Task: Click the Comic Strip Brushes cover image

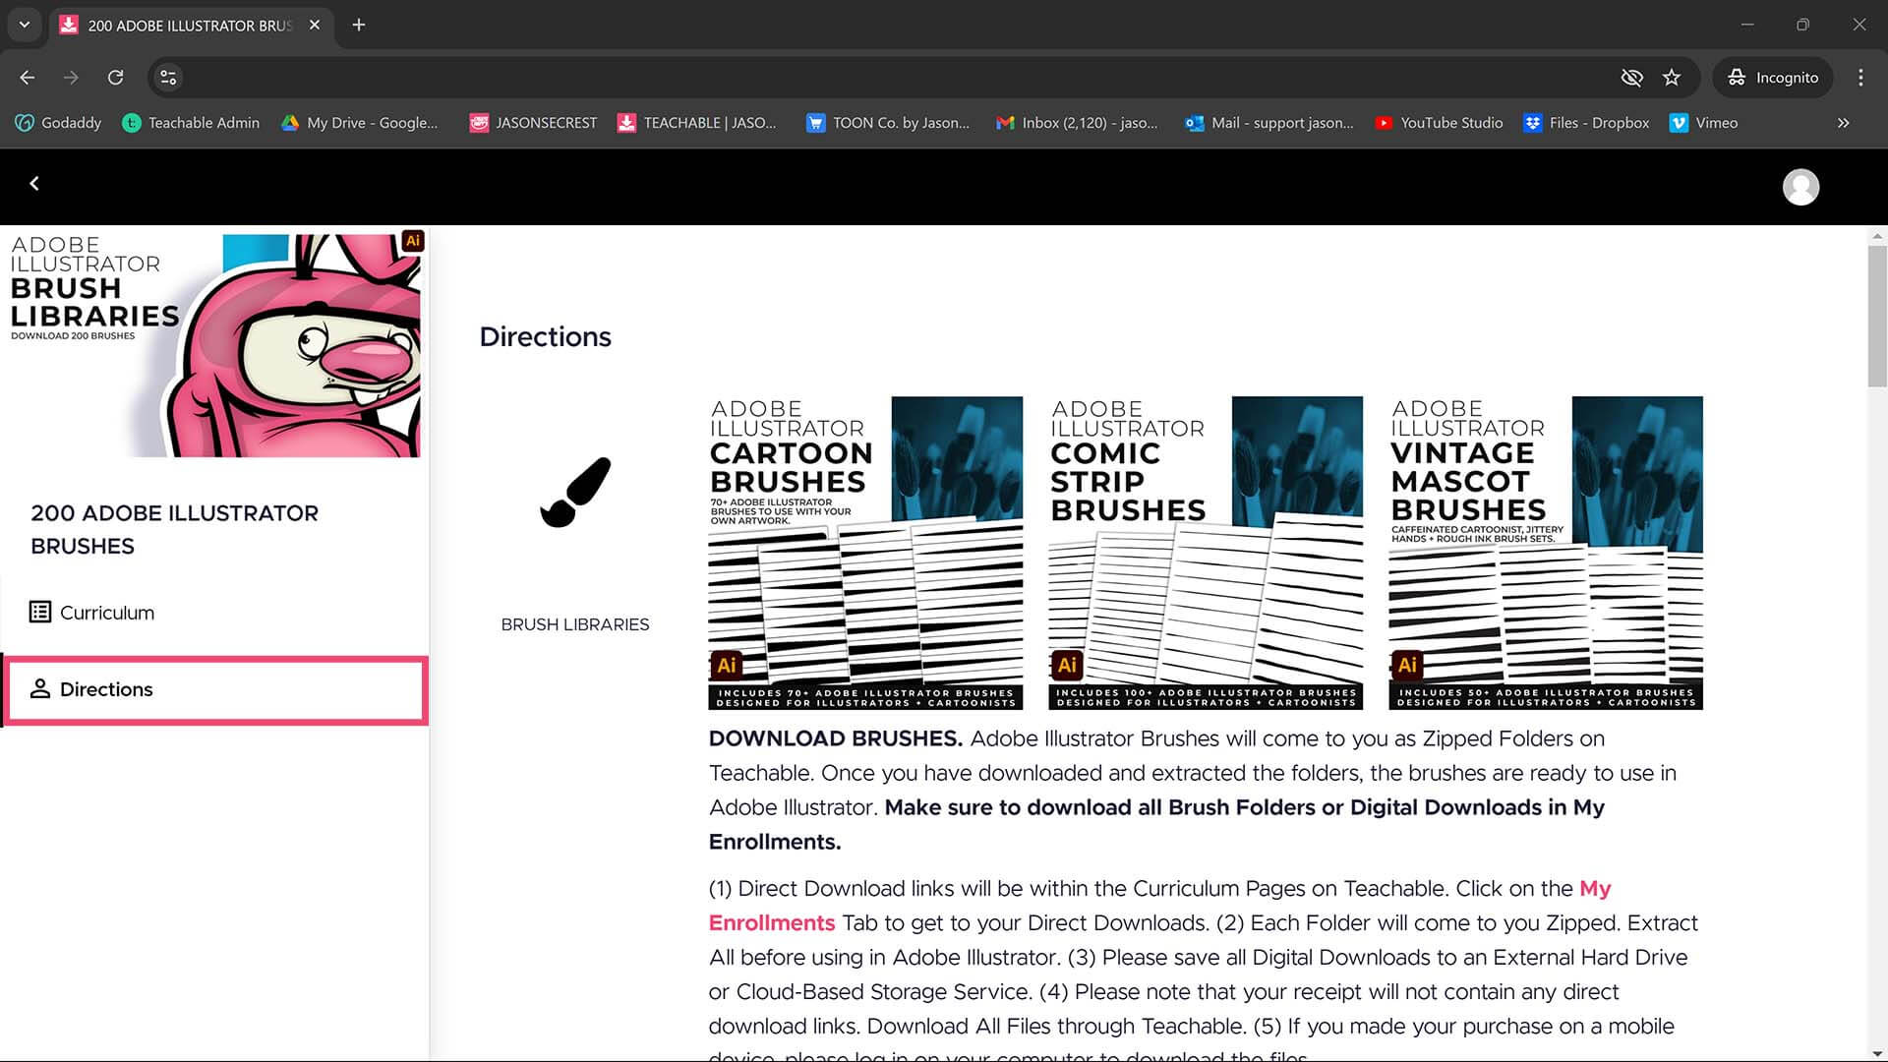Action: [x=1206, y=553]
